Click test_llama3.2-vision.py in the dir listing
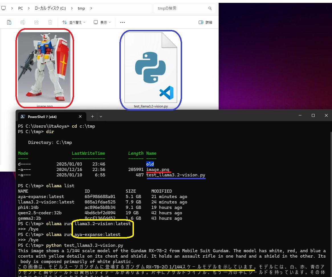The height and width of the screenshot is (277, 332). coord(176,175)
